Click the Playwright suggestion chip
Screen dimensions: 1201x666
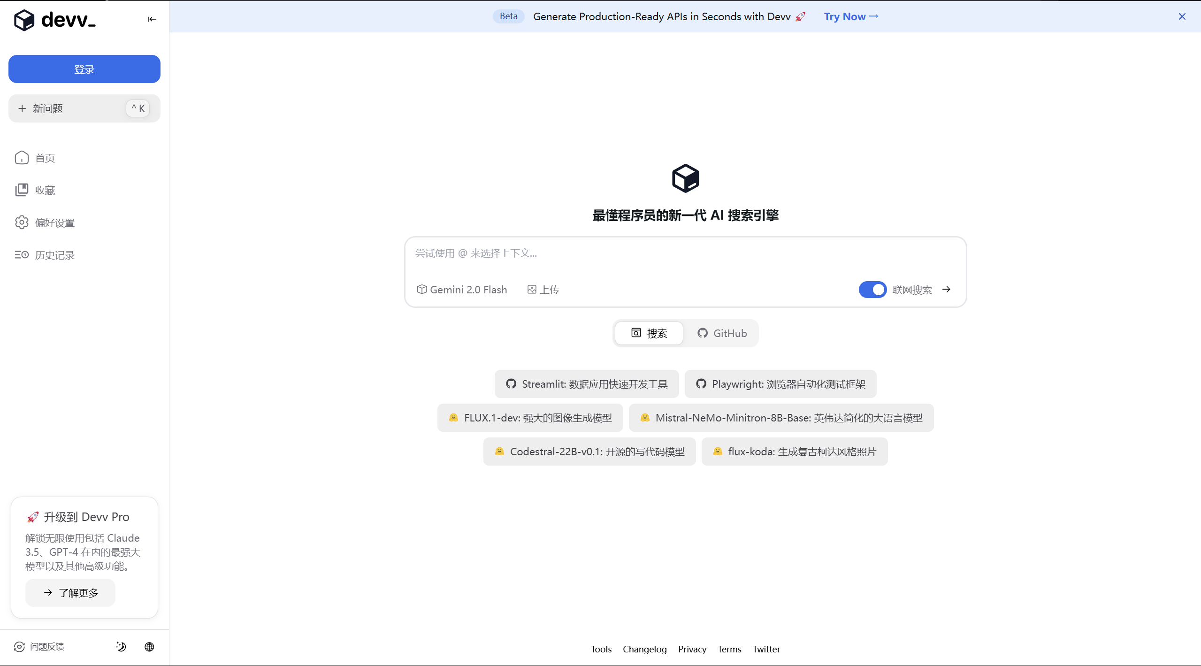tap(780, 384)
